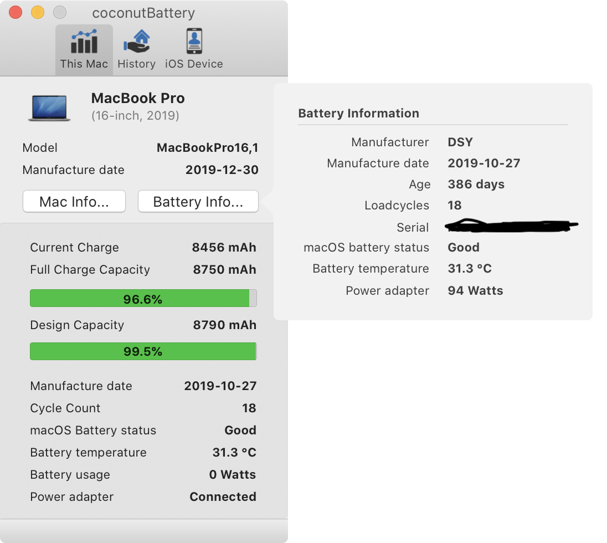Open the Mac Info... button
This screenshot has height=543, width=607.
(x=74, y=201)
